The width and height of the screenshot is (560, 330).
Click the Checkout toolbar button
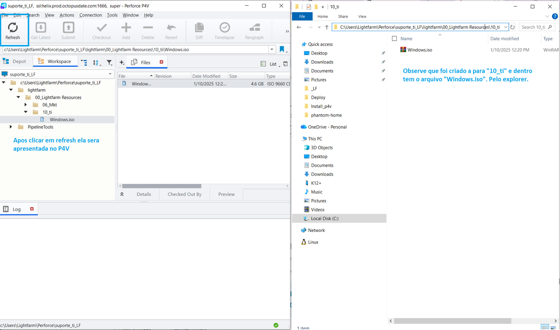click(101, 31)
